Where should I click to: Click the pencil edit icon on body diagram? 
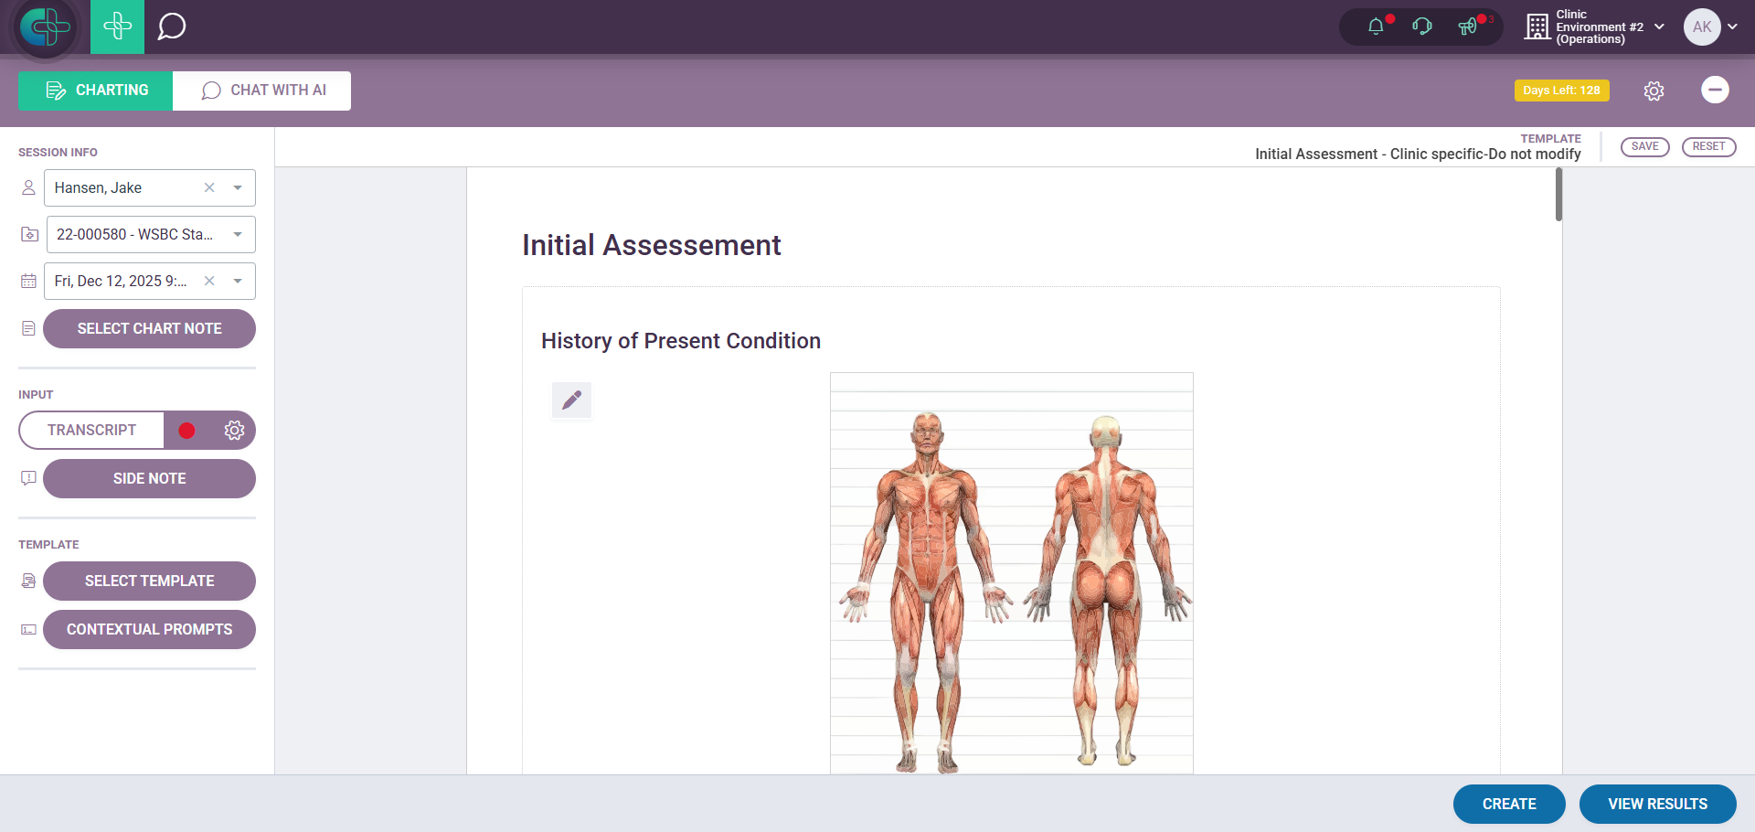[571, 400]
